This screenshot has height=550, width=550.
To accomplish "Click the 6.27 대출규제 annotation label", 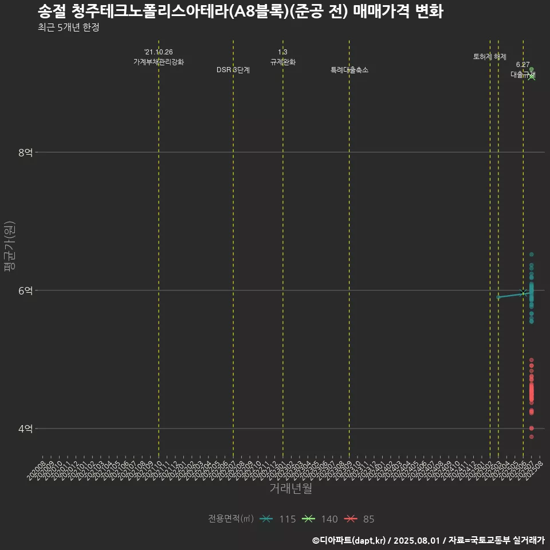I will pos(523,69).
